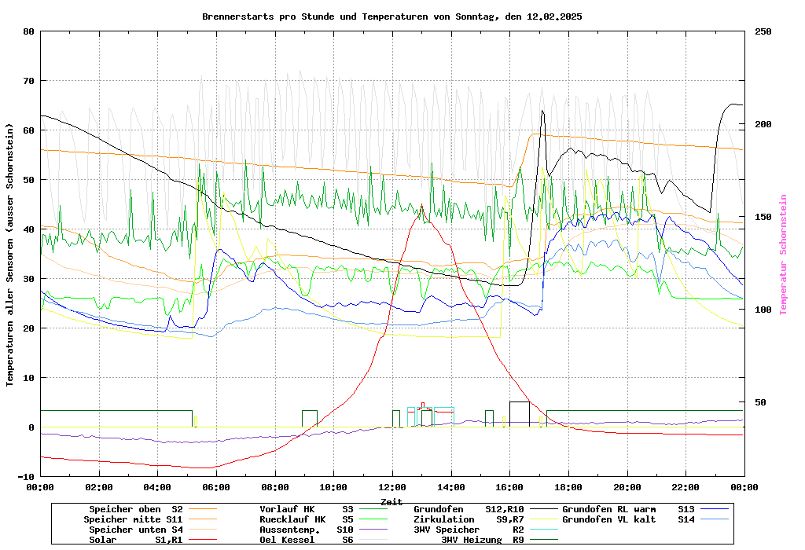Select the '3WV Speicher R2' legend entry
The height and width of the screenshot is (550, 805).
click(469, 530)
